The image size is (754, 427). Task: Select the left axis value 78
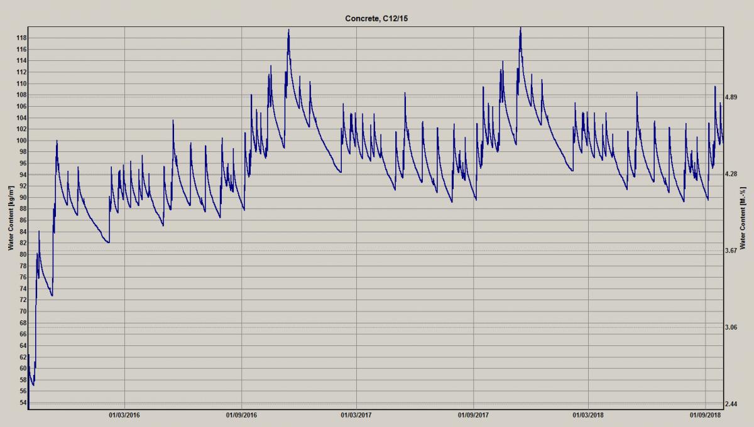point(23,266)
